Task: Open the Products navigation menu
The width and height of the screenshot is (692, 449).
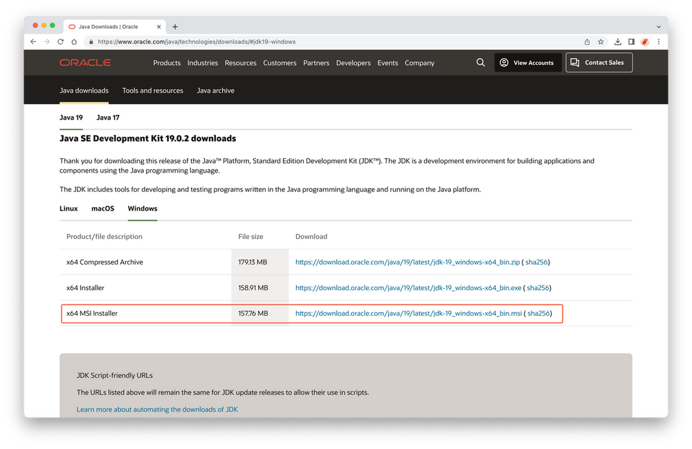Action: point(167,63)
